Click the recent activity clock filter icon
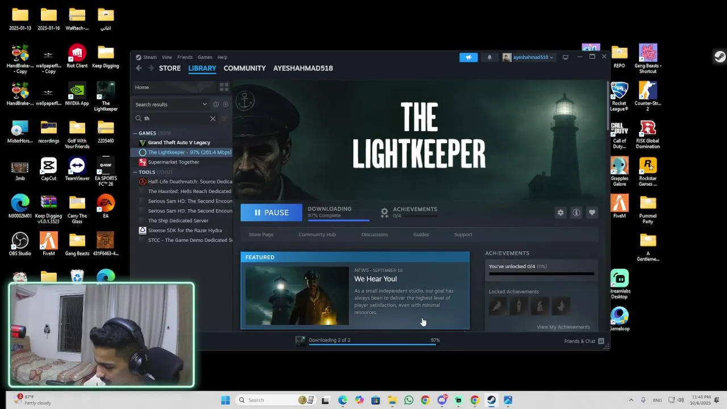This screenshot has height=409, width=727. (x=216, y=105)
